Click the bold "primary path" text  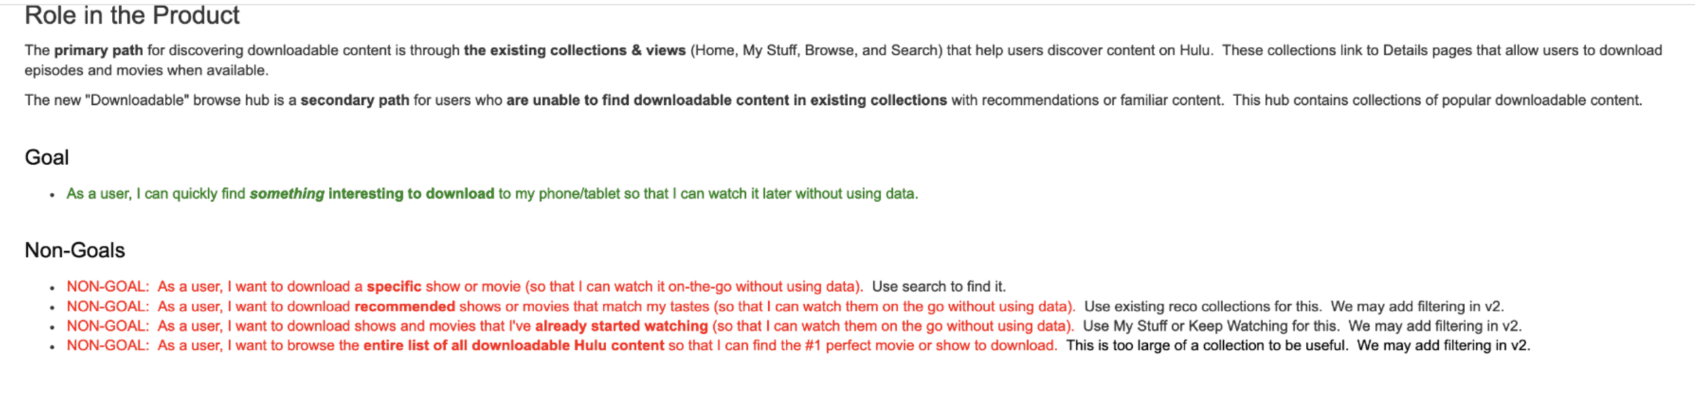click(x=98, y=50)
